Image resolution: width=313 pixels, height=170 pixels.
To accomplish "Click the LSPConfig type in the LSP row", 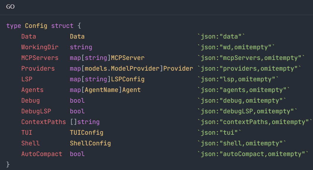I will [128, 79].
